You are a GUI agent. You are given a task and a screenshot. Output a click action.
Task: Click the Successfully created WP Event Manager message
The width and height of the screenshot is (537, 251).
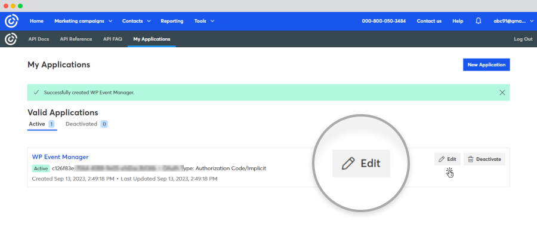[x=89, y=93]
